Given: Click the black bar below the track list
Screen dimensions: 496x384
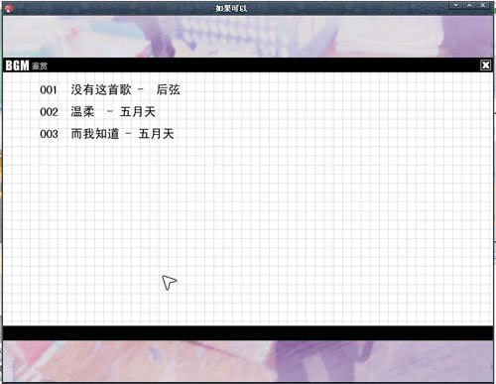Looking at the screenshot, I should pyautogui.click(x=248, y=332).
